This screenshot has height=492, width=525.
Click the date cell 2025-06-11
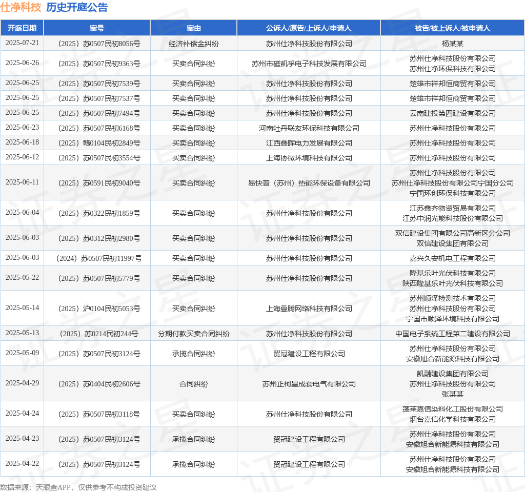(x=22, y=182)
